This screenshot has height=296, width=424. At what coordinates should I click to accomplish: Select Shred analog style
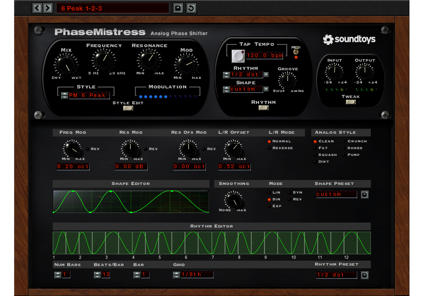344,148
